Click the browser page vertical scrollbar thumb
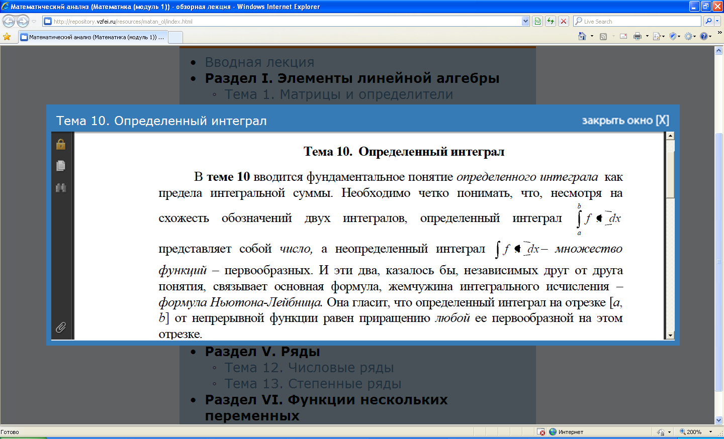 point(719,262)
